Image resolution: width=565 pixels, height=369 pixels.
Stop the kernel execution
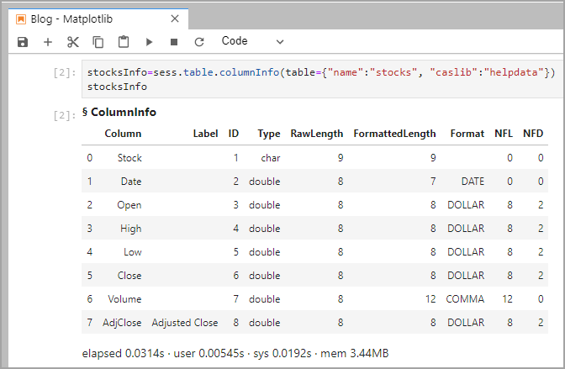(174, 41)
